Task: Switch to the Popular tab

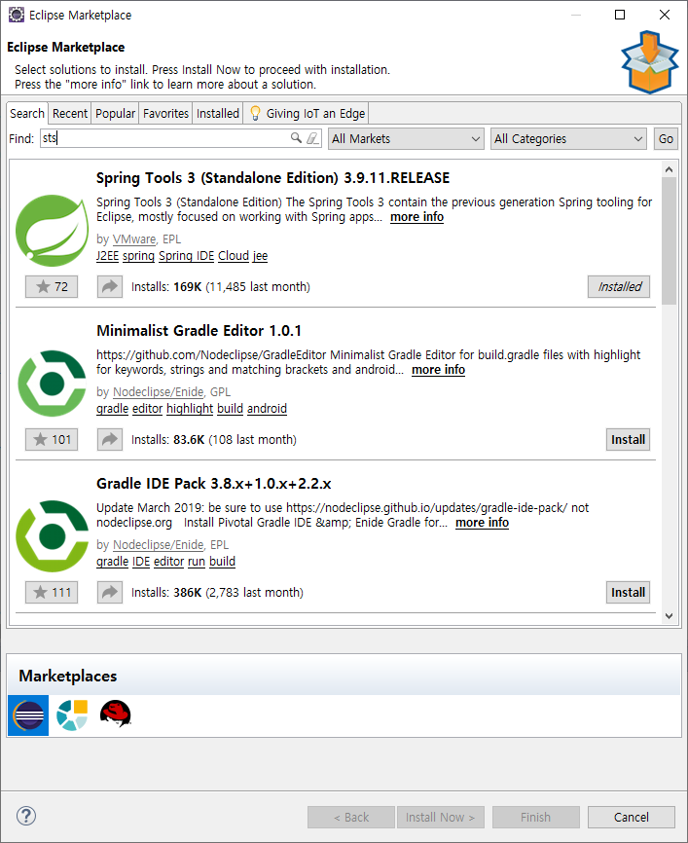Action: click(x=115, y=114)
